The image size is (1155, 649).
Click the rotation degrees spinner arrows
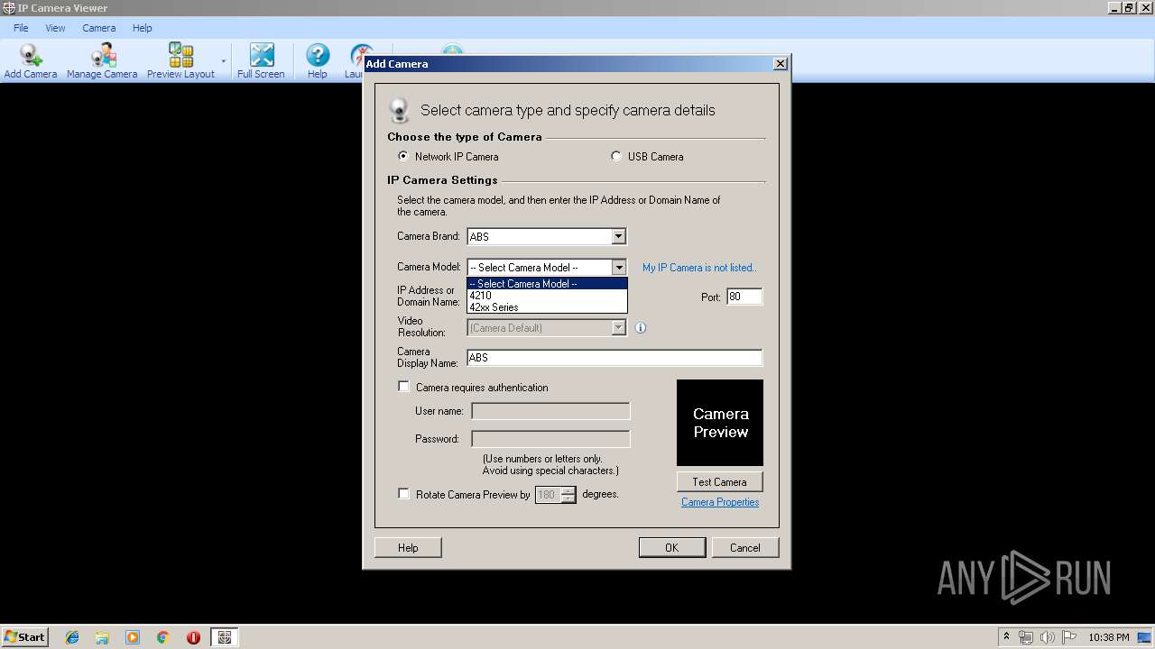coord(568,495)
